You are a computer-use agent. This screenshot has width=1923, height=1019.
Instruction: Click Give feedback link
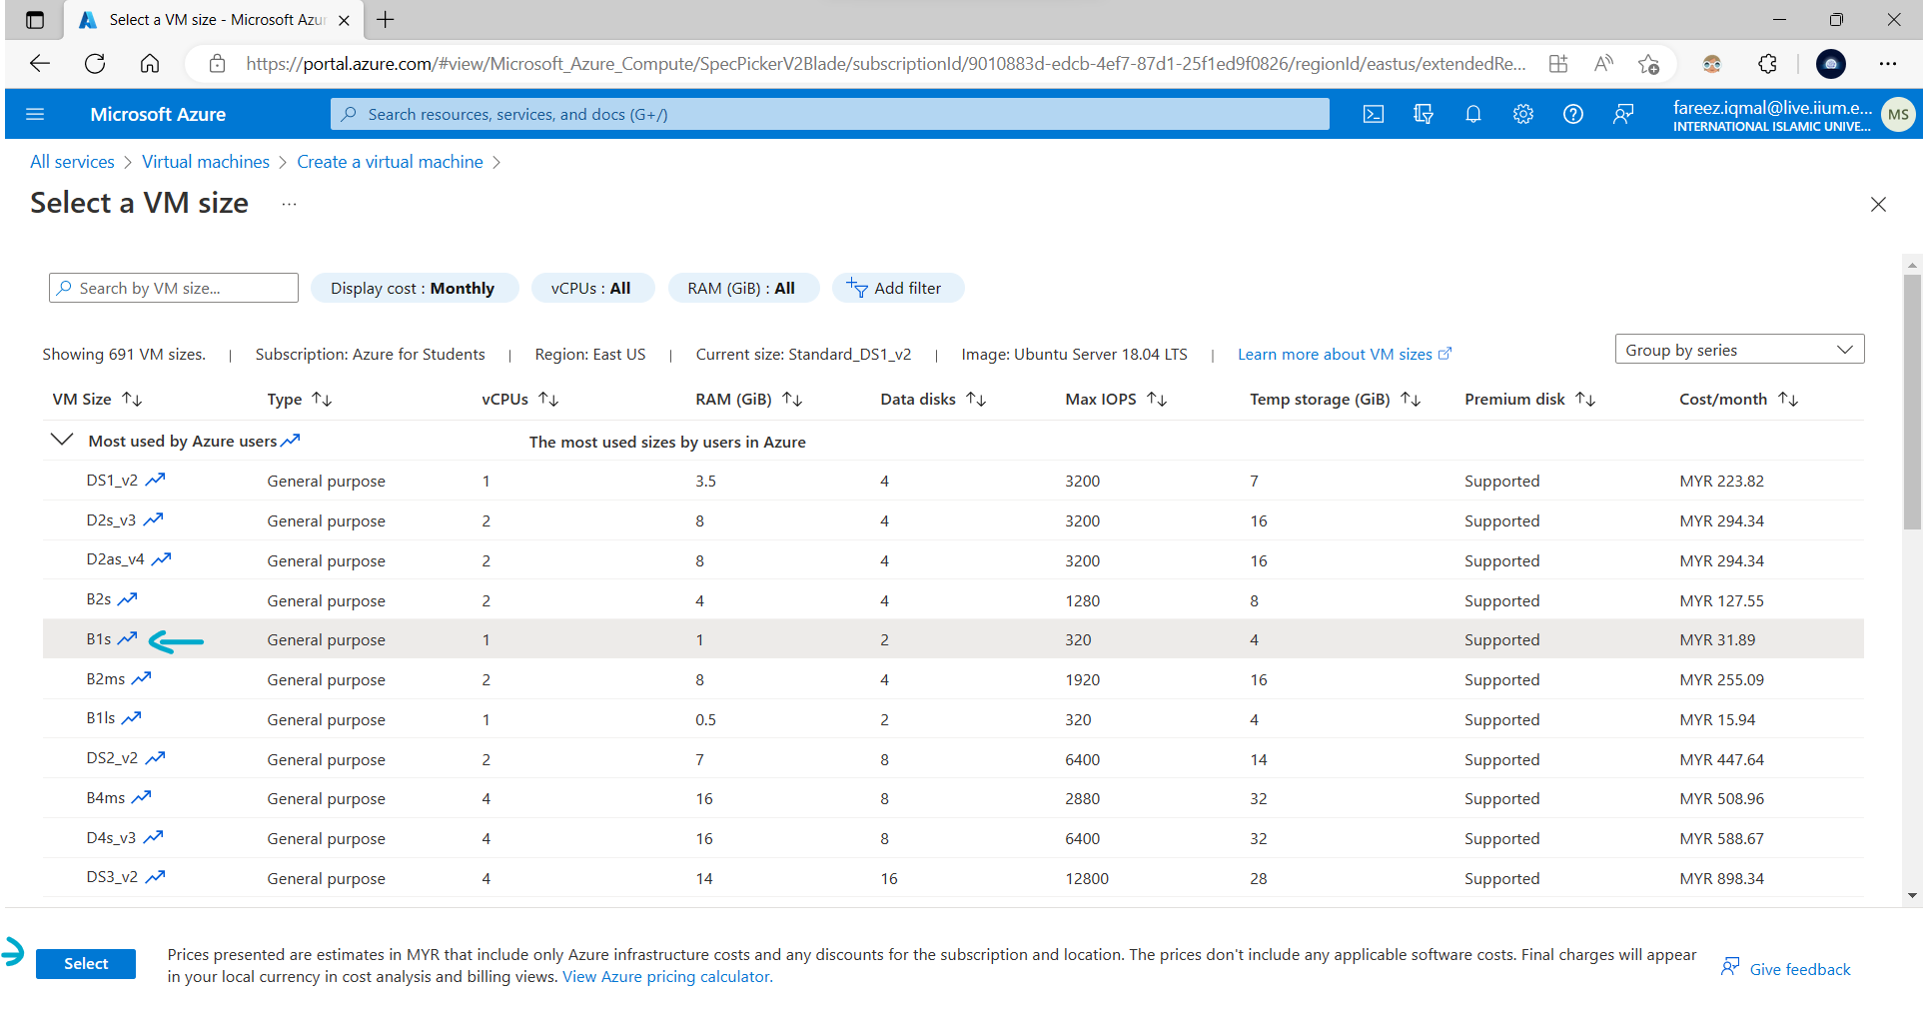[x=1786, y=968]
